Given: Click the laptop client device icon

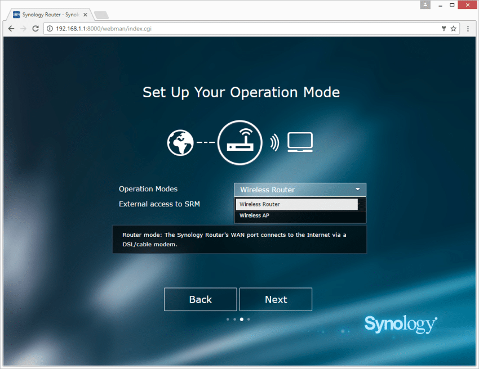Looking at the screenshot, I should coord(300,142).
